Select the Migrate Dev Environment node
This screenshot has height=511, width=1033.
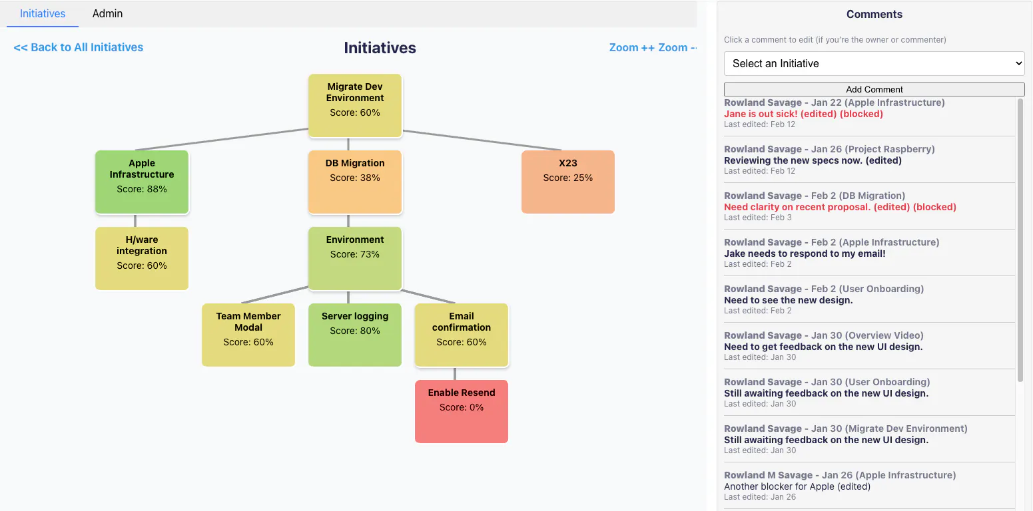click(x=355, y=106)
